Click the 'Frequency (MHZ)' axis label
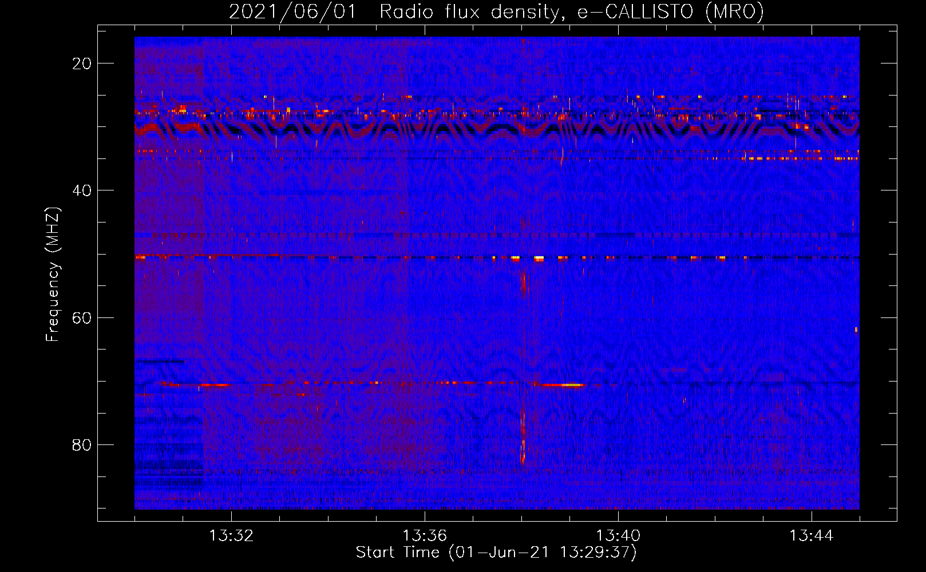The height and width of the screenshot is (572, 926). coord(53,275)
